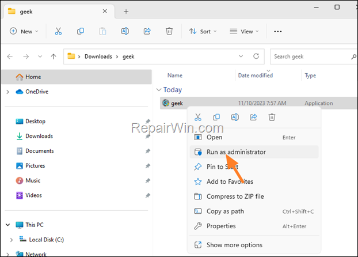Click the Rename icon in the context menu
This screenshot has width=358, height=257.
tap(235, 118)
